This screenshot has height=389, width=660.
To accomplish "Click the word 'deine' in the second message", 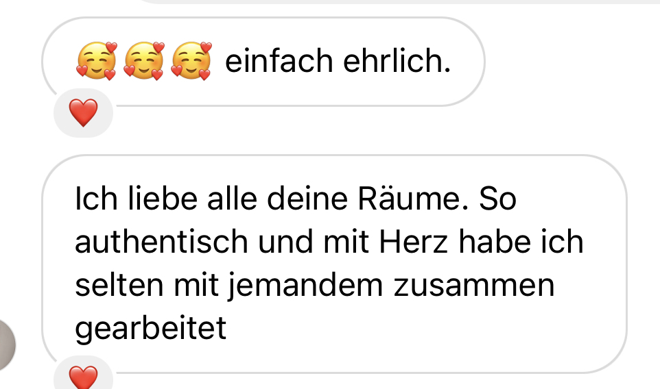I will pyautogui.click(x=307, y=199).
